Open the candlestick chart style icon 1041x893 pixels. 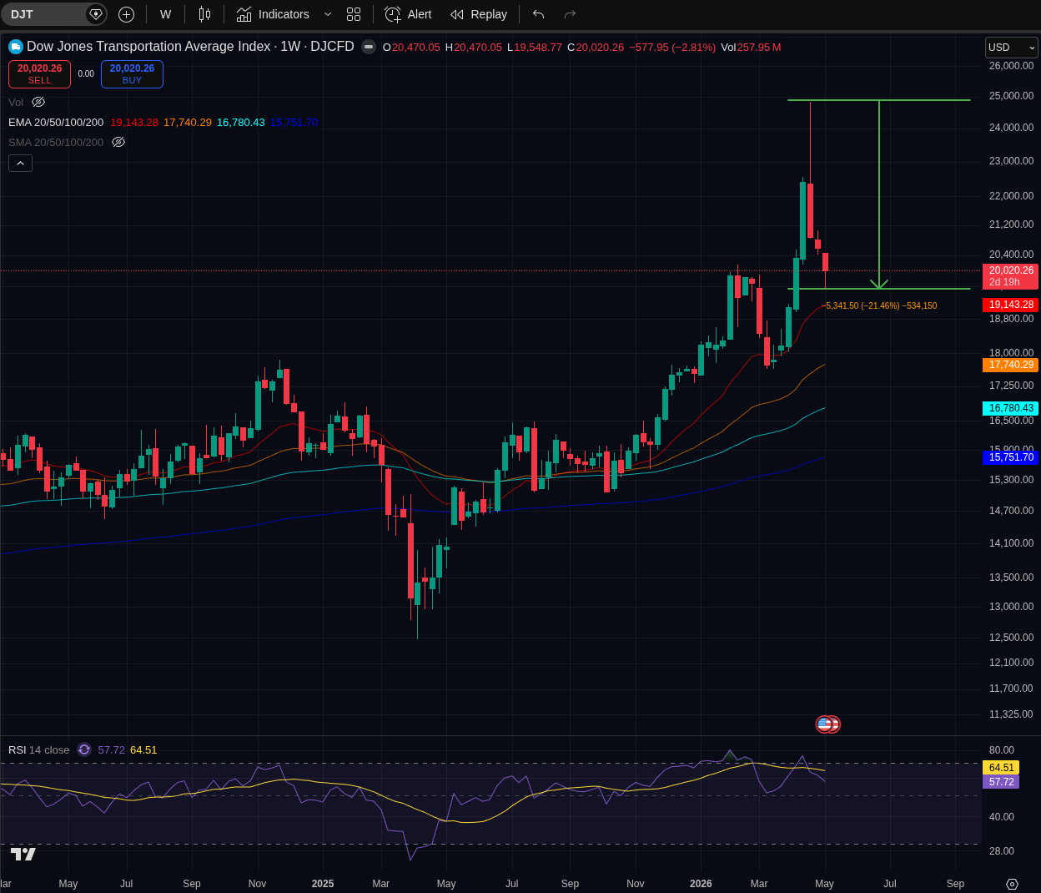point(204,14)
